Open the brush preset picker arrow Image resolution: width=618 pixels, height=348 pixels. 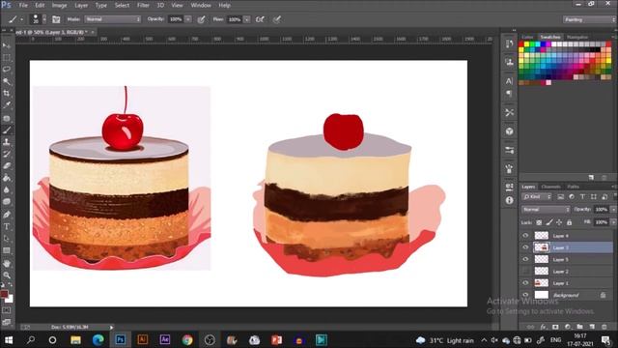[44, 19]
